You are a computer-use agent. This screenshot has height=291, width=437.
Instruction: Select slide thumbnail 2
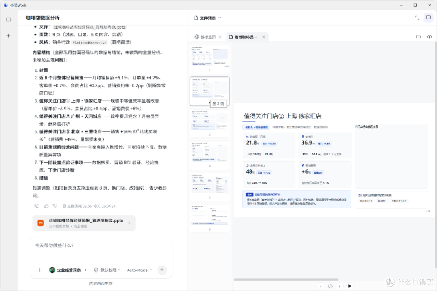210,91
